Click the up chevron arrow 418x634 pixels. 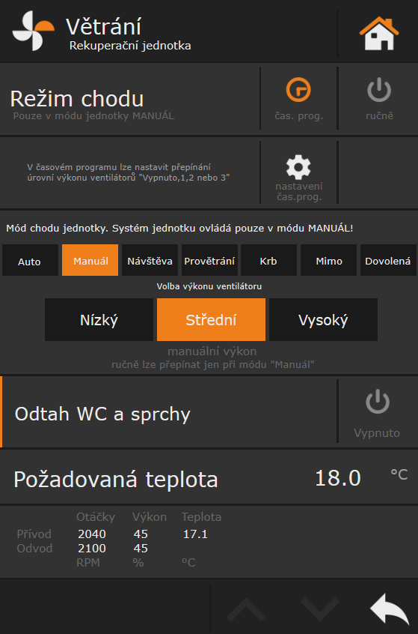246,609
